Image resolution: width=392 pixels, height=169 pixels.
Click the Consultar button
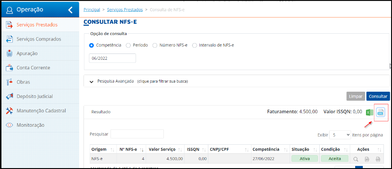tap(378, 96)
